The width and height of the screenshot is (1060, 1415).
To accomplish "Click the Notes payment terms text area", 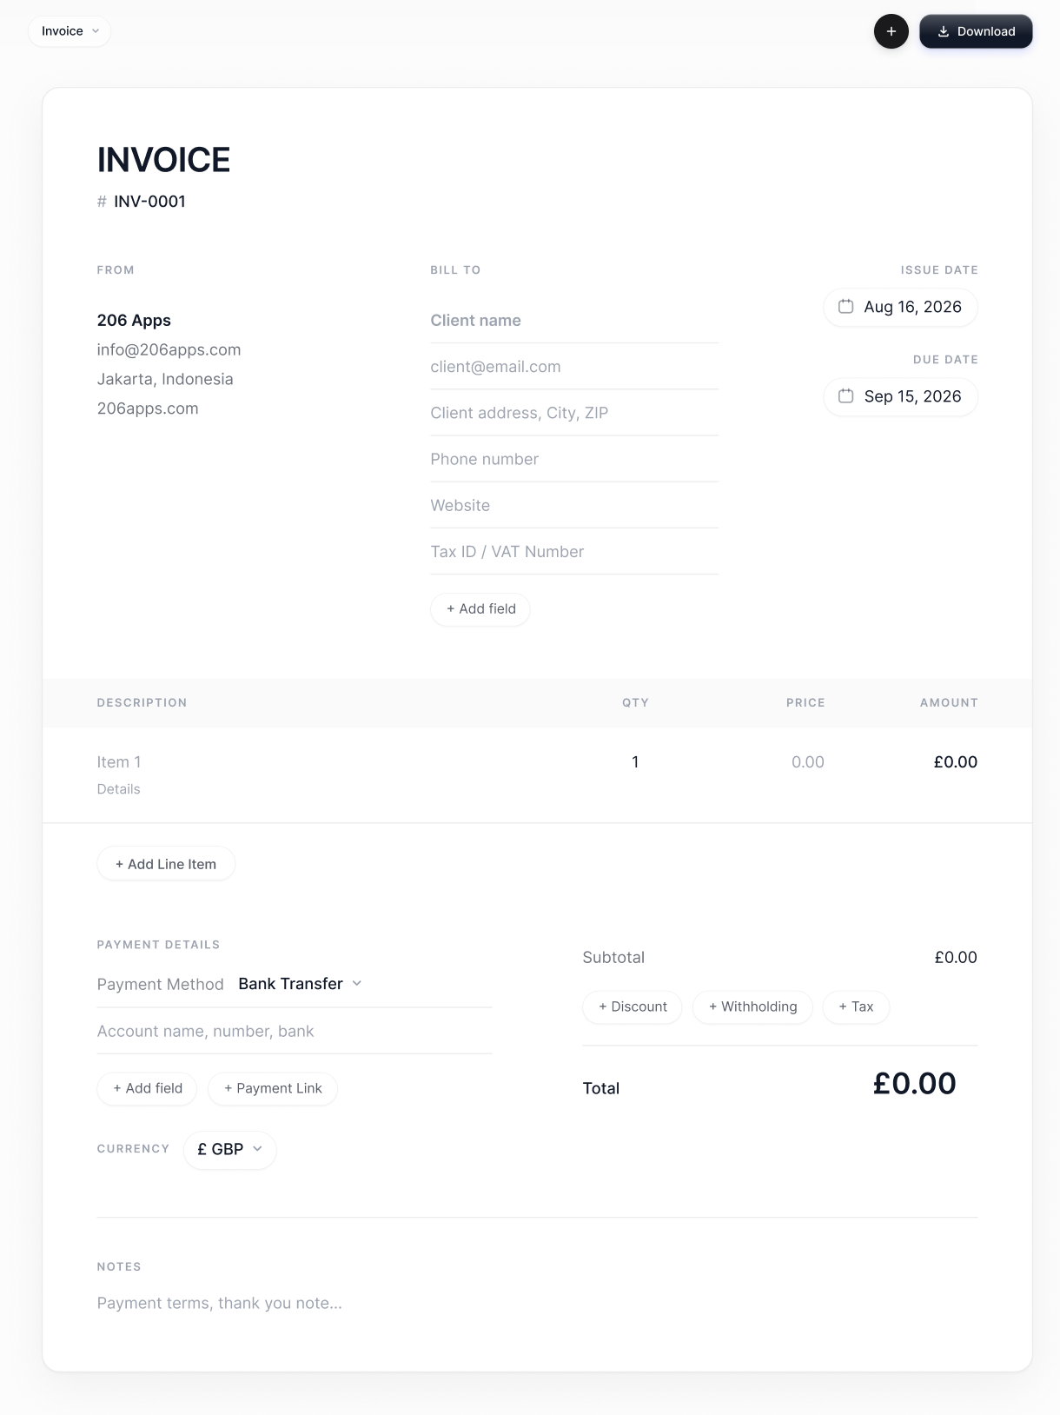I will [x=537, y=1303].
